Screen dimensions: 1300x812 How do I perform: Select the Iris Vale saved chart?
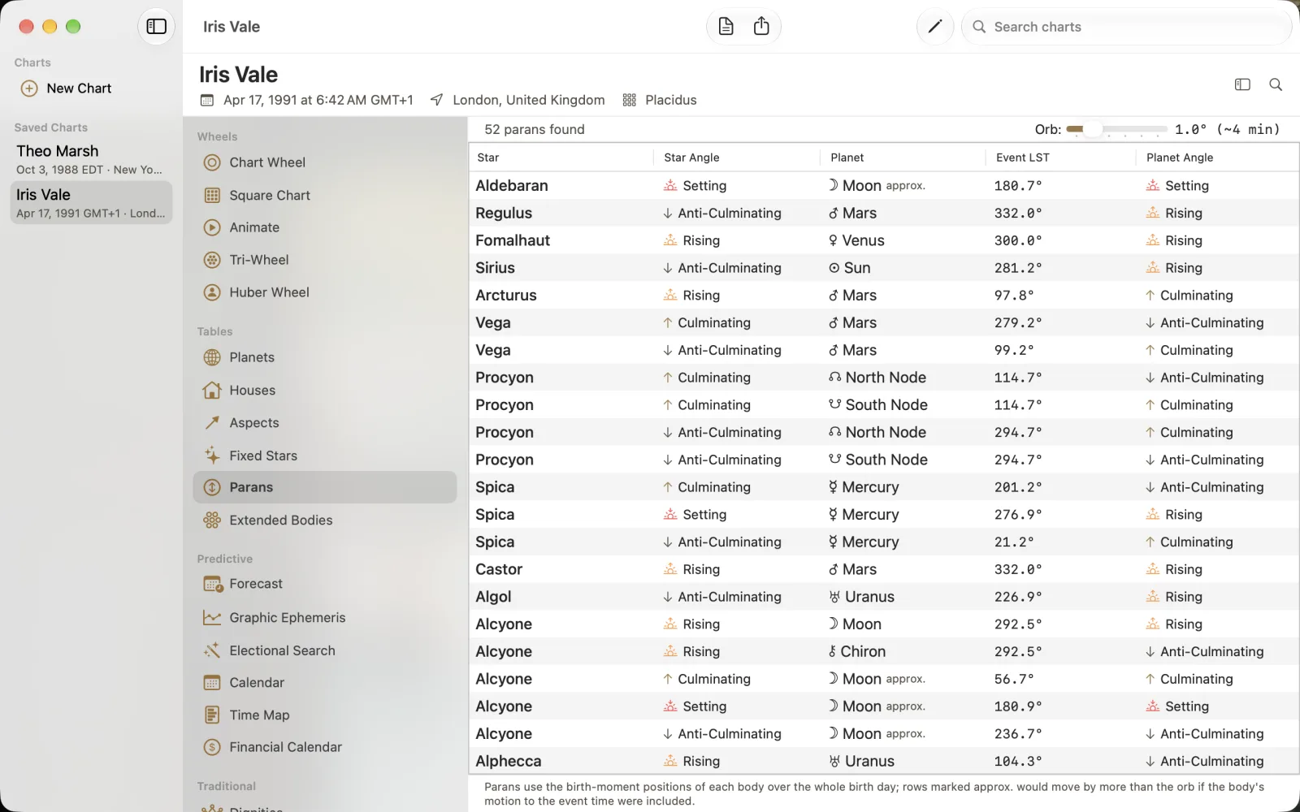pyautogui.click(x=91, y=202)
